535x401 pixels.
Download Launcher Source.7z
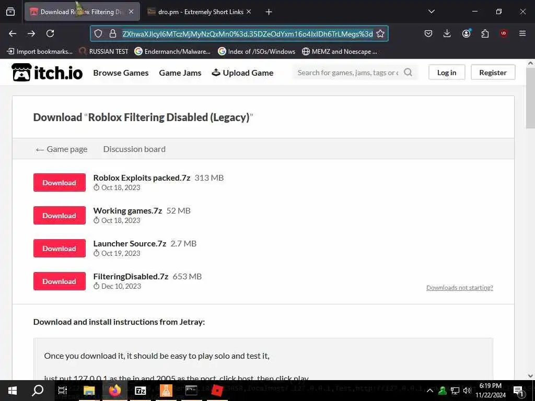tap(60, 248)
